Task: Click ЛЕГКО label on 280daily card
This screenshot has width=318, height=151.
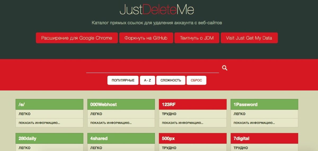Action: click(24, 148)
